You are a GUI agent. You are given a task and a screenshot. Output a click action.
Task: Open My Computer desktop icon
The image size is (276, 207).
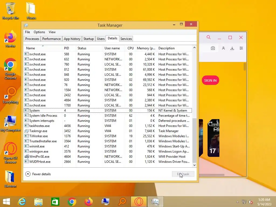(x=11, y=123)
